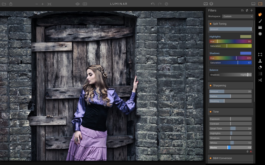Screen dimensions: 265x165
Task: Click the Shadows Hue slider at 229
Action: click(231, 58)
